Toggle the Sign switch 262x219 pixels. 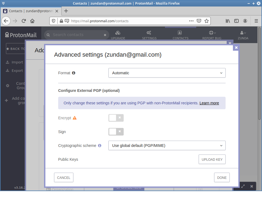116,132
